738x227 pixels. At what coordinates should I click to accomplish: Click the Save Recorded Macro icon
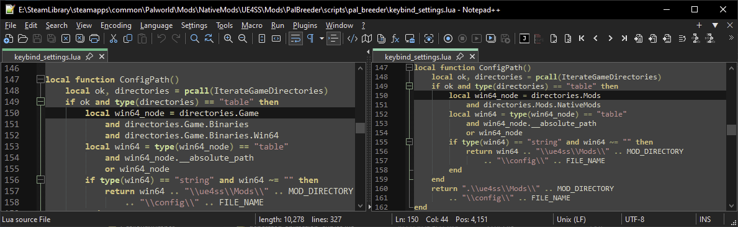pyautogui.click(x=505, y=38)
